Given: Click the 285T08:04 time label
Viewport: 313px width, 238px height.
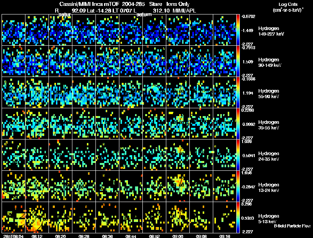Looking at the screenshot, I should click(14, 236).
